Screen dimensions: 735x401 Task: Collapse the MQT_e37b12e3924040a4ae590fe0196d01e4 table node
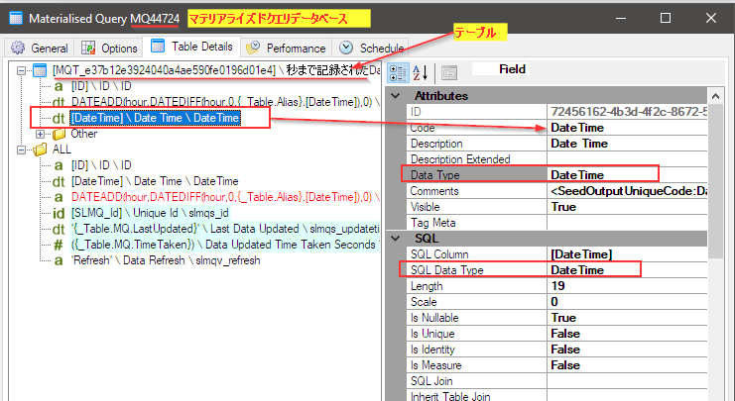pos(21,70)
